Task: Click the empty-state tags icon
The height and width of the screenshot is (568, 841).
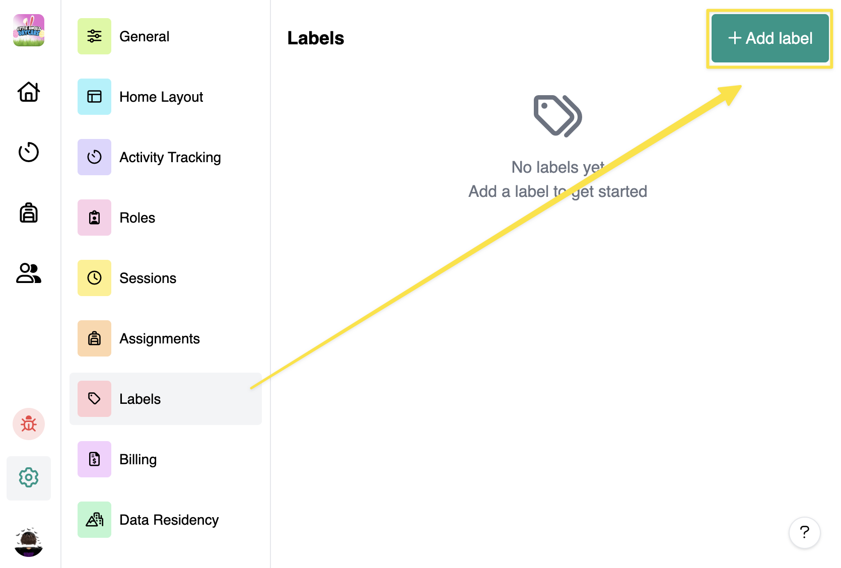Action: tap(557, 116)
